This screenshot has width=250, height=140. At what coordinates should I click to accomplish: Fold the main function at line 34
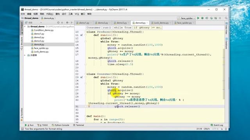click(x=86, y=116)
